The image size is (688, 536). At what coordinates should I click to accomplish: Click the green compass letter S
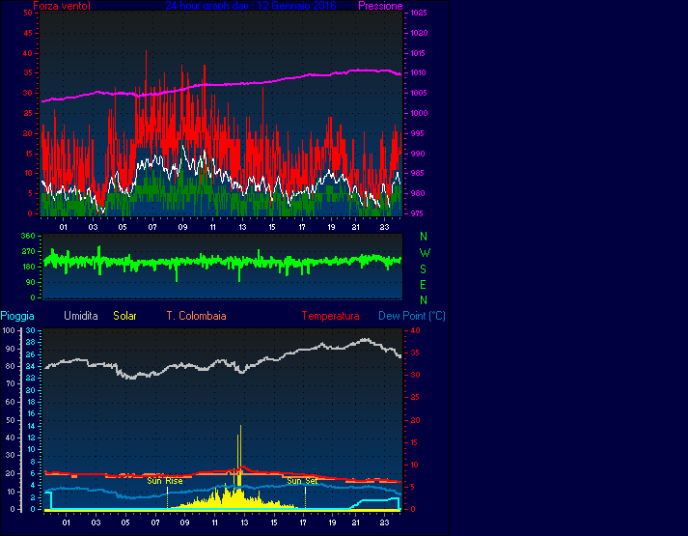[x=423, y=269]
